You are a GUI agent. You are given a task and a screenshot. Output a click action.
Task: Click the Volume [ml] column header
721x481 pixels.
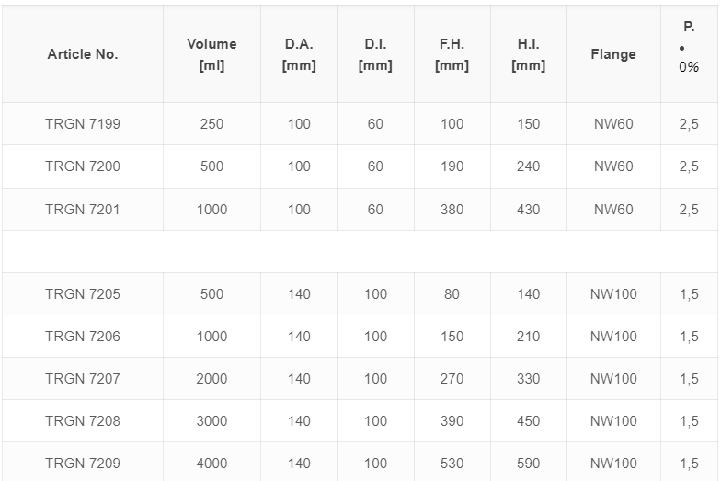tap(212, 54)
